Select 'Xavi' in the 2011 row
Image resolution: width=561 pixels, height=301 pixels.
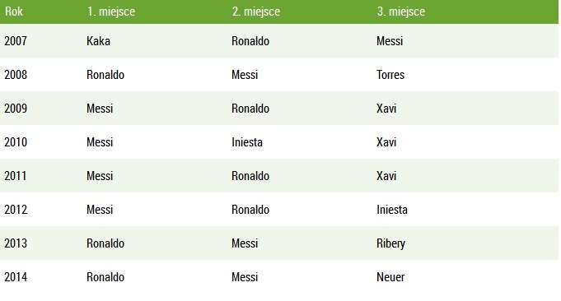click(x=386, y=176)
